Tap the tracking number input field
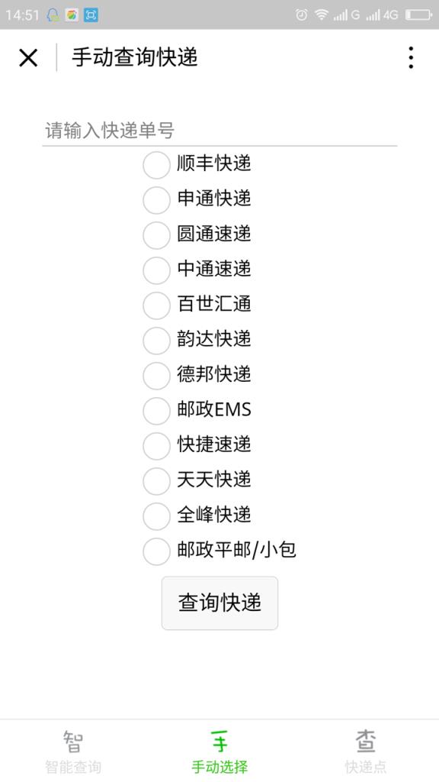The width and height of the screenshot is (439, 782). point(219,130)
